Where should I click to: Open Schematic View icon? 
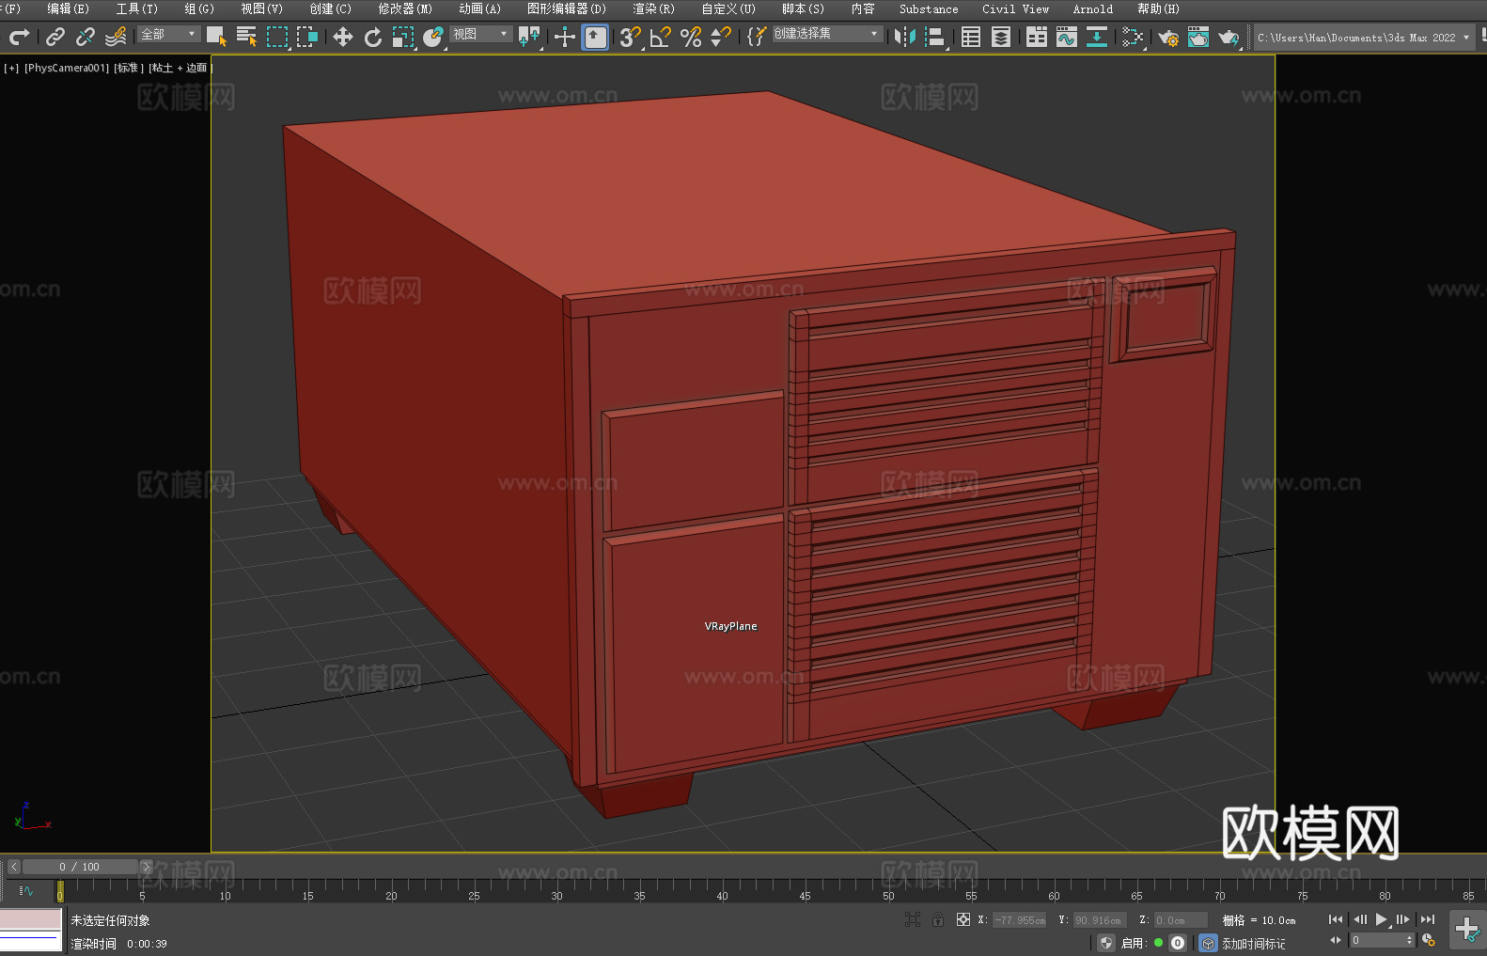[1097, 37]
